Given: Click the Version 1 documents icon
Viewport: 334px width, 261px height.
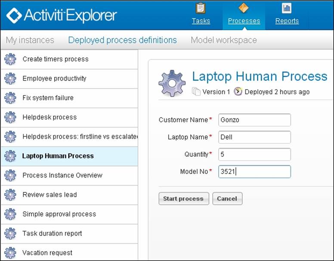Looking at the screenshot, I should (x=196, y=91).
